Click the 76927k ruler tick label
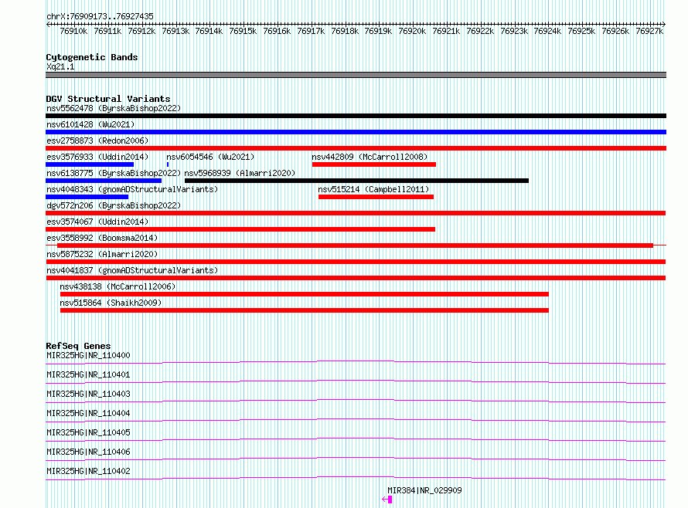This screenshot has width=688, height=508. point(649,31)
